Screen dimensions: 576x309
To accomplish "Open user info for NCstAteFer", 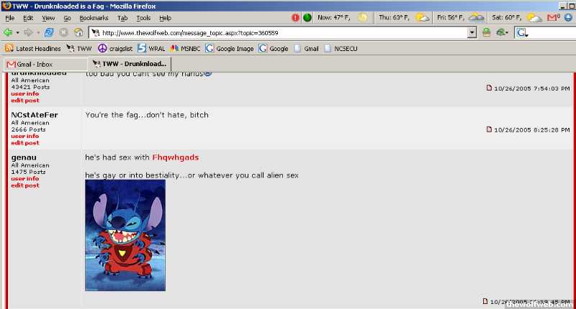I will tap(24, 137).
